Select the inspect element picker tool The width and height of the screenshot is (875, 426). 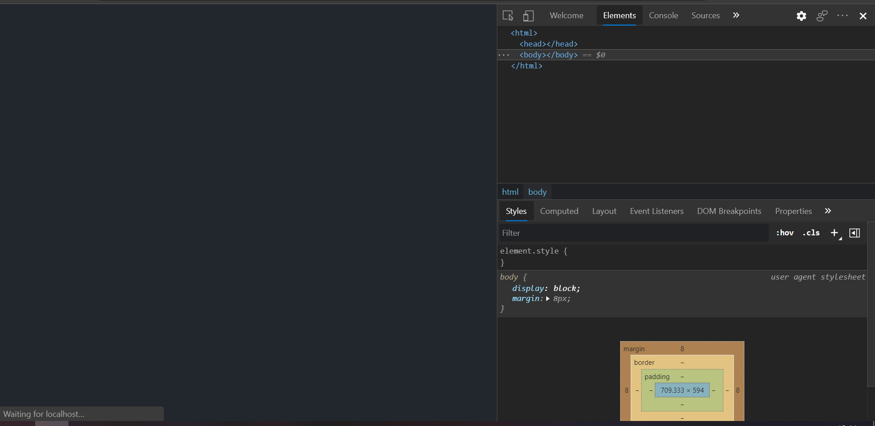pos(508,16)
